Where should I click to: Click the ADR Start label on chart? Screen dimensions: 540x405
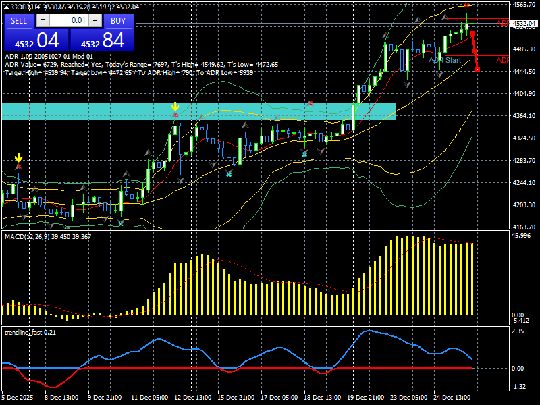click(x=445, y=60)
